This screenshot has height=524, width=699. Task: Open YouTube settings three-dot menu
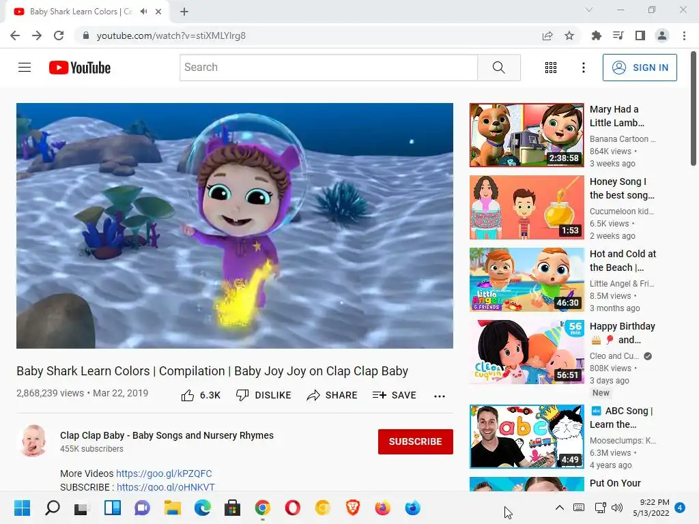tap(583, 68)
